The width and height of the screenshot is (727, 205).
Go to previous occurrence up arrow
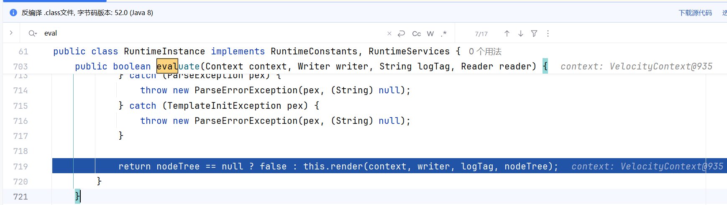[507, 33]
